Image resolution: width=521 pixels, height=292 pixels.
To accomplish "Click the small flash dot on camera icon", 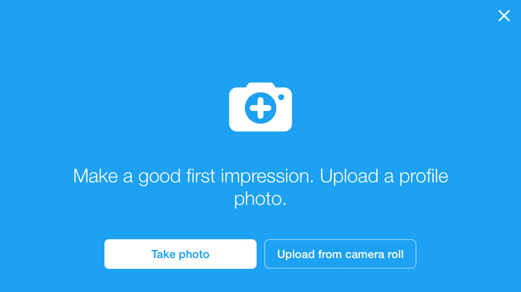I will 281,98.
